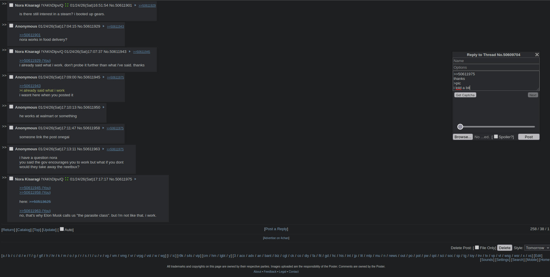The width and height of the screenshot is (550, 277).
Task: Click the >> hide marker for post No.50611958
Action: click(x=4, y=126)
